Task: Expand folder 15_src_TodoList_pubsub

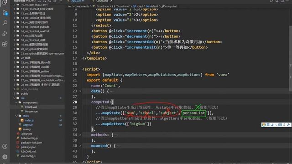Action: 15,27
